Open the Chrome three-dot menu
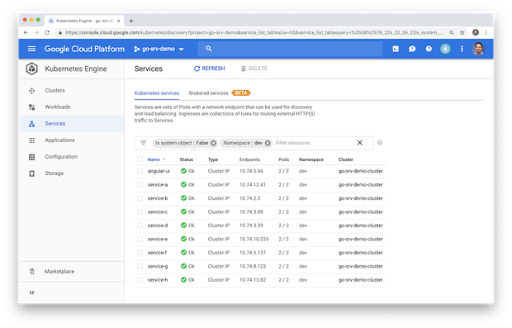Image resolution: width=512 pixels, height=328 pixels. tap(486, 32)
